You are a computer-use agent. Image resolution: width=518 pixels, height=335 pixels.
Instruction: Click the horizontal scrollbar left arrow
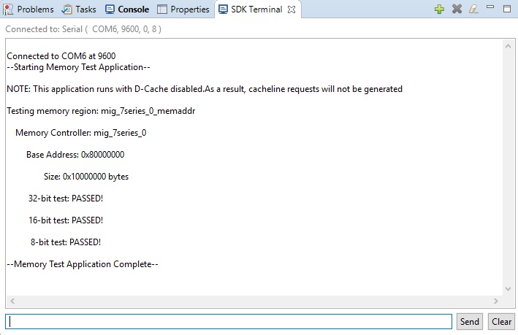coord(12,301)
